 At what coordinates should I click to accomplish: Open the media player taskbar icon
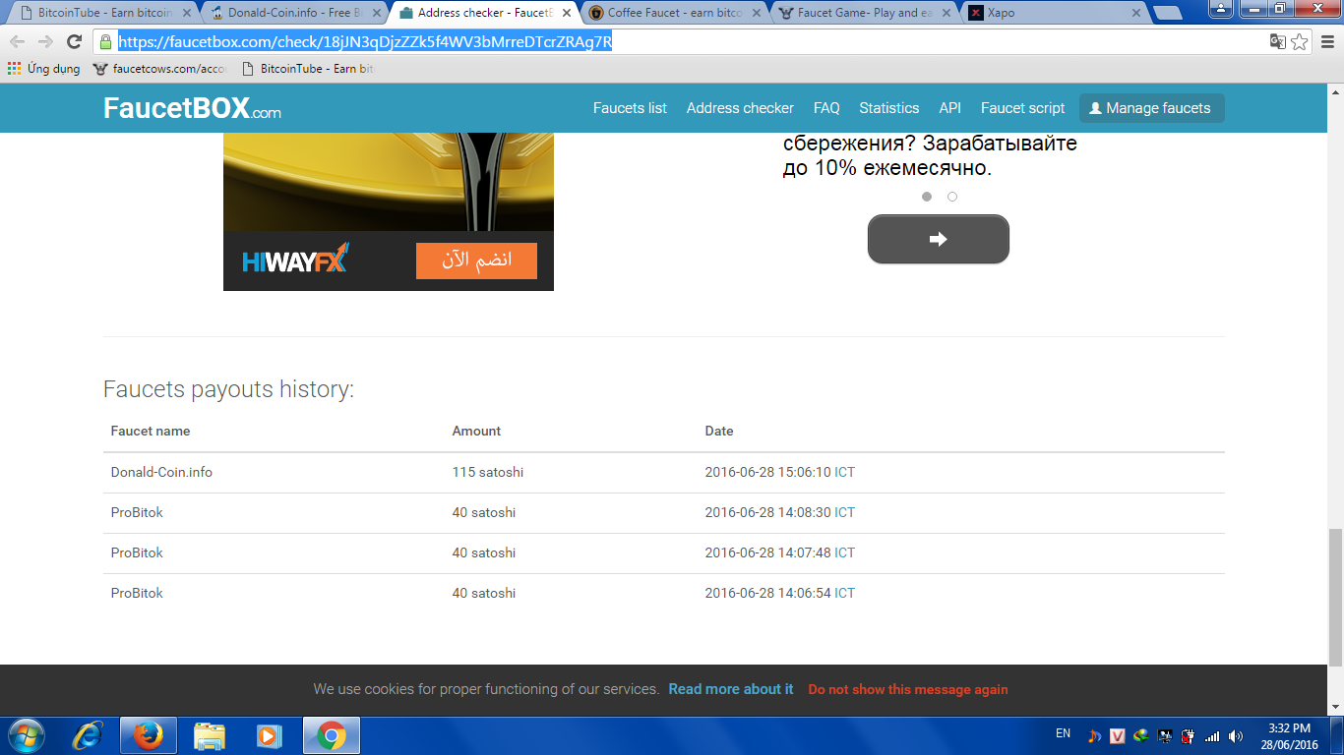(x=269, y=735)
